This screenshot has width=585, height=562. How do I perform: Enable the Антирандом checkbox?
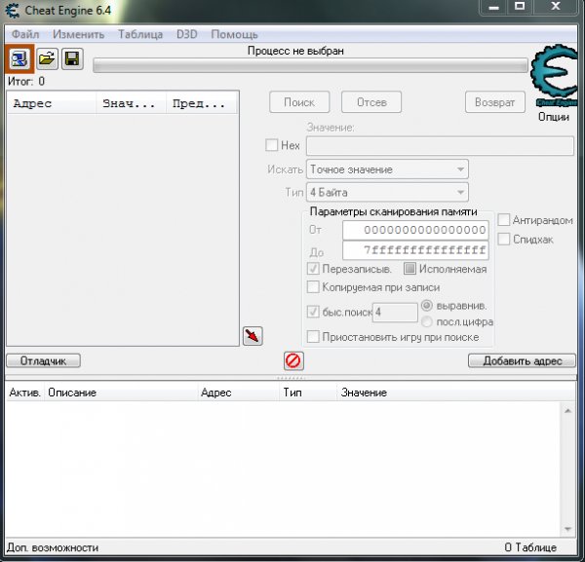(x=504, y=220)
